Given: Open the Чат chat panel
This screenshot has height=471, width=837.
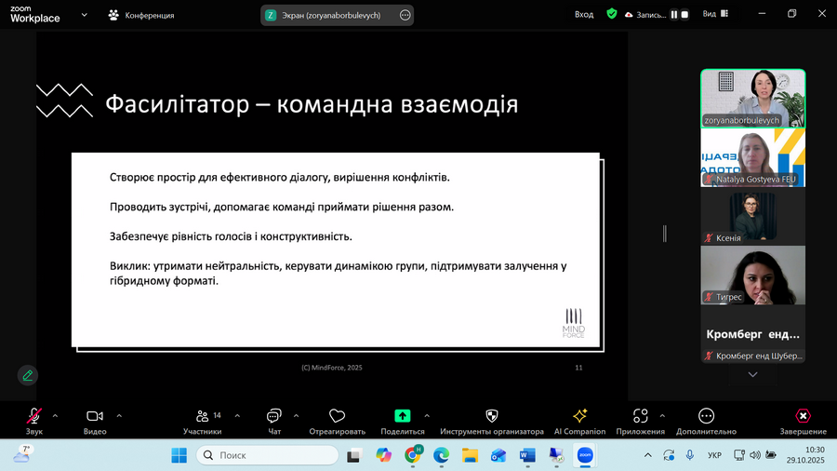Looking at the screenshot, I should pos(273,416).
